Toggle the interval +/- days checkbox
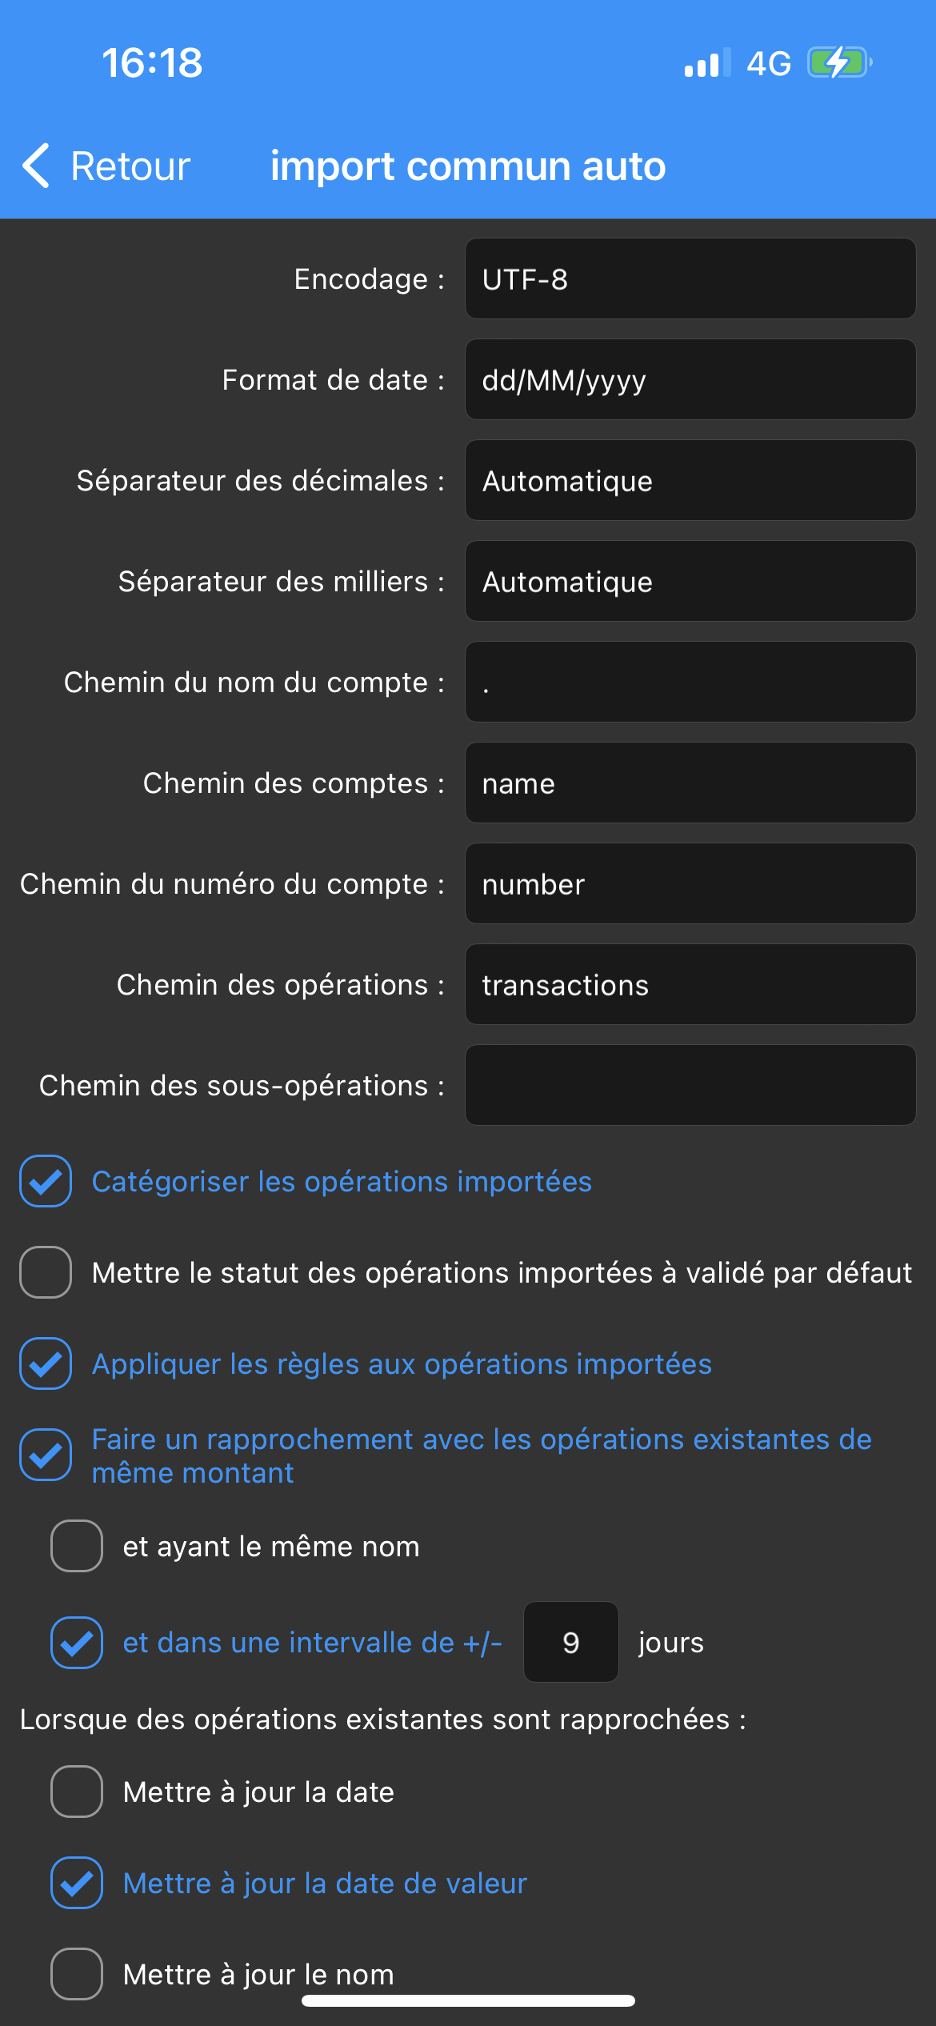The width and height of the screenshot is (936, 2026). 77,1643
